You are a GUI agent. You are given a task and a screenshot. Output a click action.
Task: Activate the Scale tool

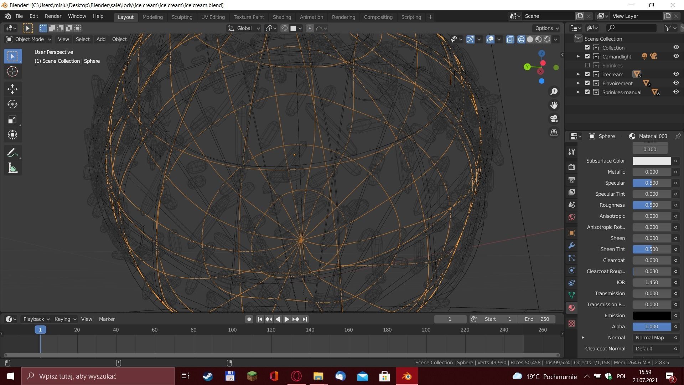pyautogui.click(x=12, y=120)
